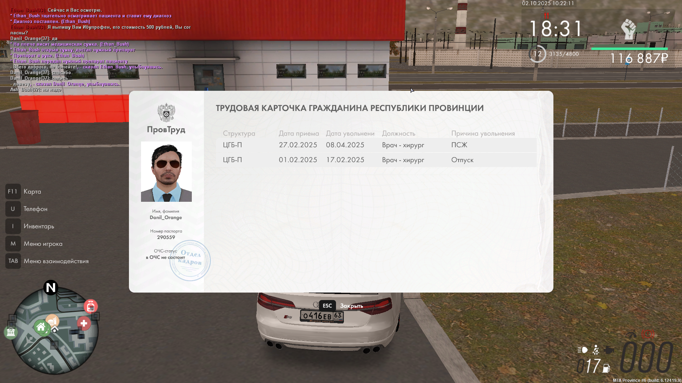Click the north compass N indicator
682x383 pixels.
click(x=51, y=288)
